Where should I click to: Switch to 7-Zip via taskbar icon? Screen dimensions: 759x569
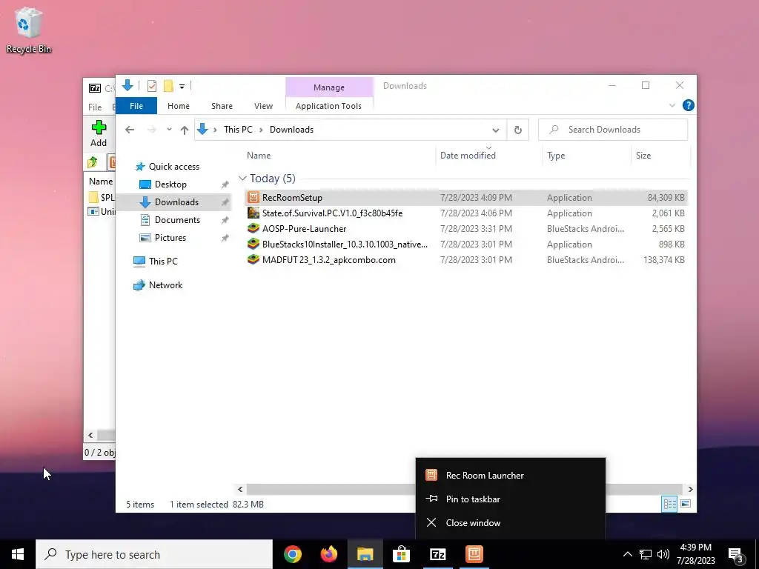point(437,554)
